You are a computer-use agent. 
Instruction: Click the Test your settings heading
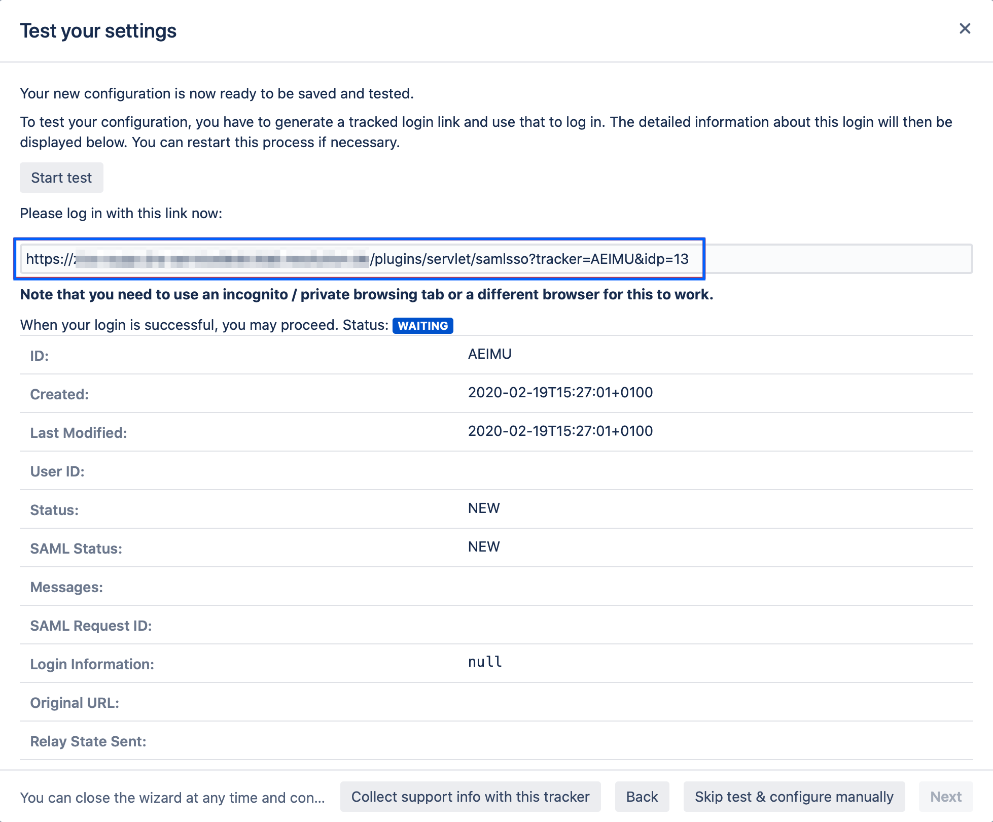pos(98,31)
